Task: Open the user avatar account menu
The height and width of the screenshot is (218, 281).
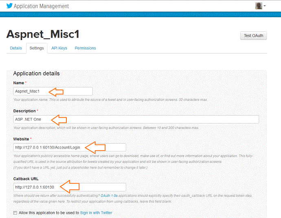Action: [259, 6]
